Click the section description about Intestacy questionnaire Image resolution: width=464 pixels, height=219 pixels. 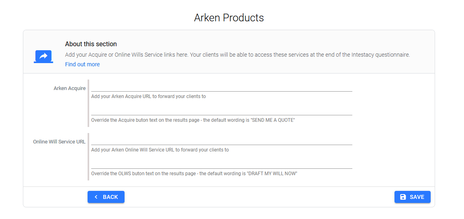coord(237,55)
